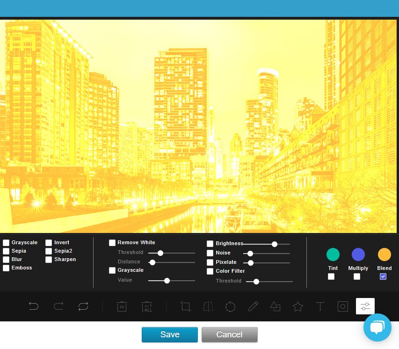Cancel image editing
399x349 pixels.
[229, 334]
